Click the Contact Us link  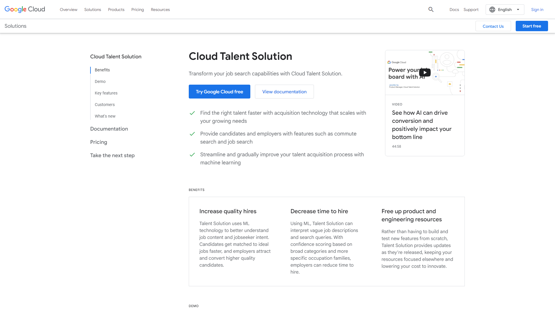tap(493, 26)
